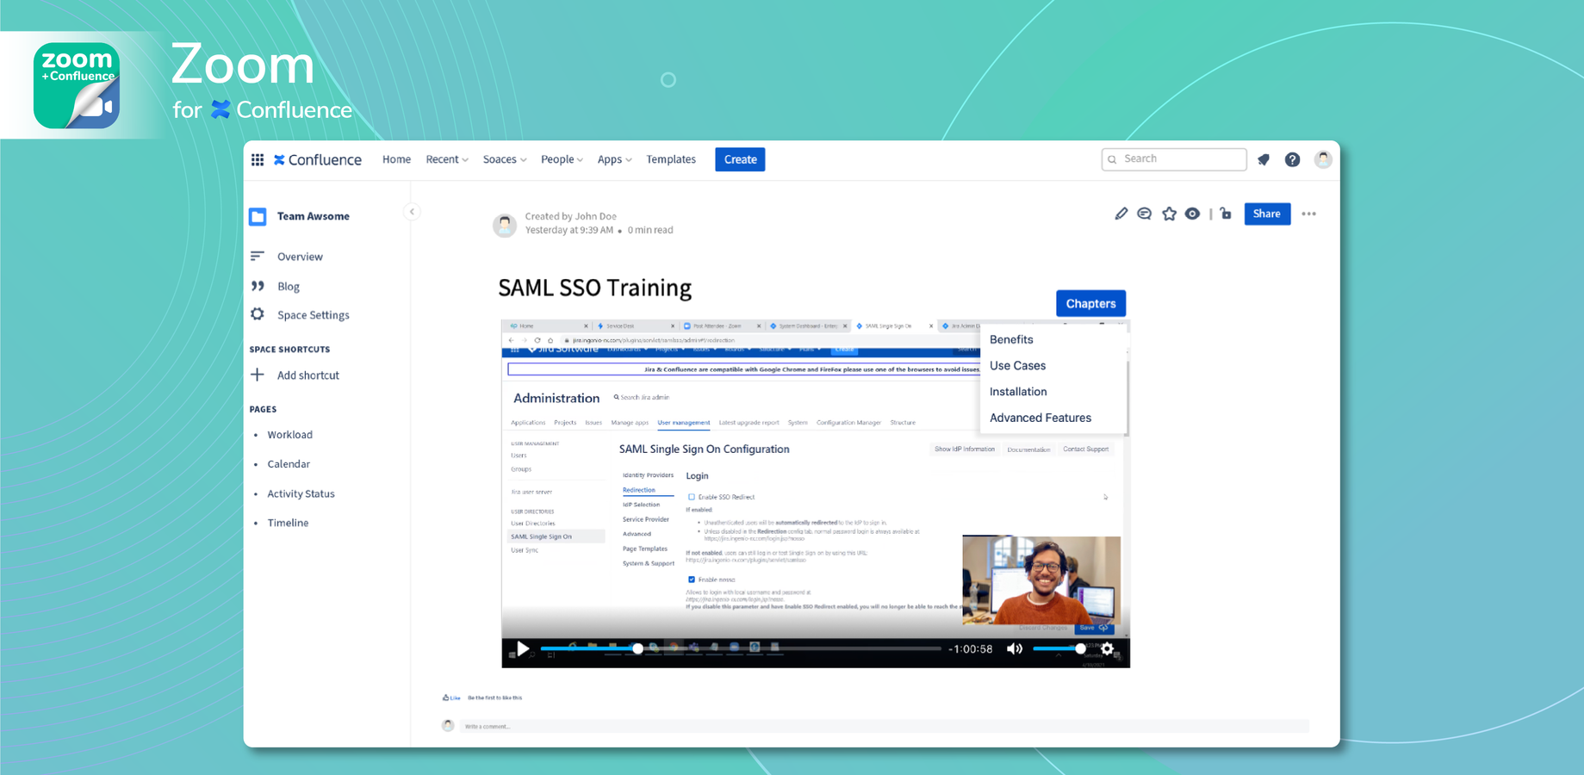The image size is (1584, 775).
Task: Star this page as favorite
Action: click(1169, 214)
